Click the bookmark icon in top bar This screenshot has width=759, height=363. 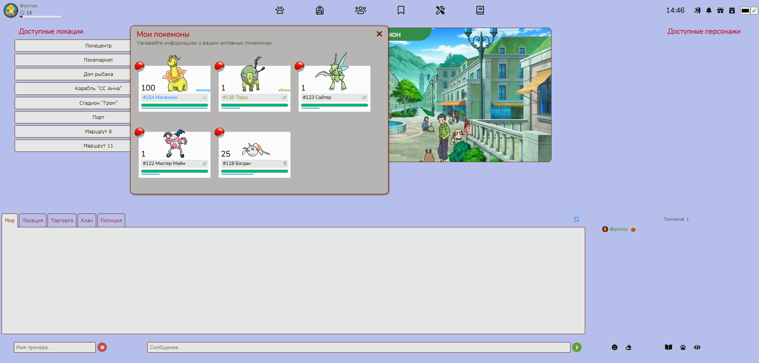pos(401,10)
